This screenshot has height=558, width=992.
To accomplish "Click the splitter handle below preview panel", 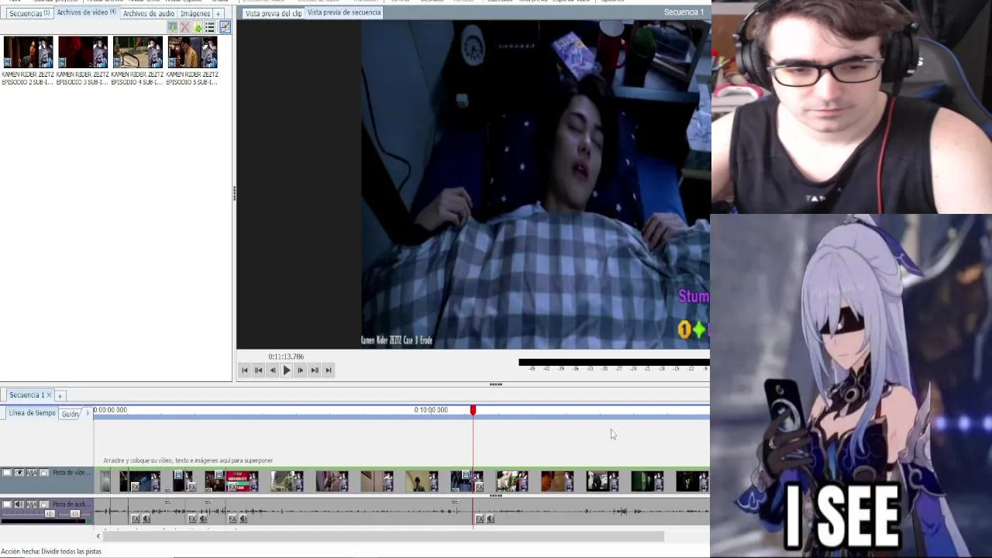I will click(496, 384).
